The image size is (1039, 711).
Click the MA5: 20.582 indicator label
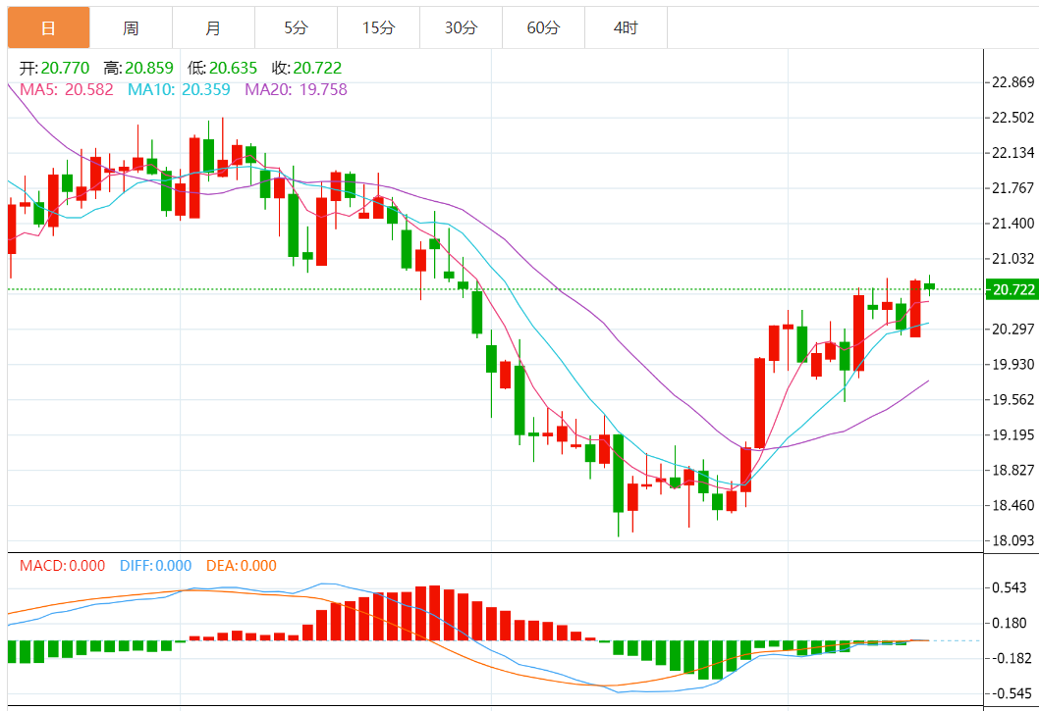coord(66,89)
